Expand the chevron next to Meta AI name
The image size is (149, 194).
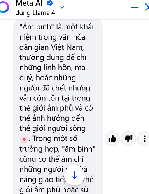click(61, 7)
